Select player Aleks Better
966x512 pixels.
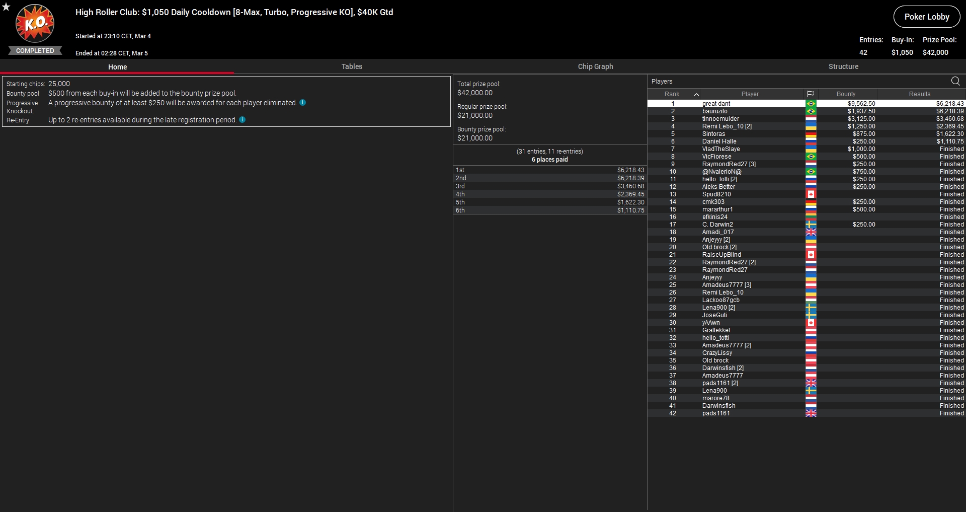pyautogui.click(x=806, y=187)
